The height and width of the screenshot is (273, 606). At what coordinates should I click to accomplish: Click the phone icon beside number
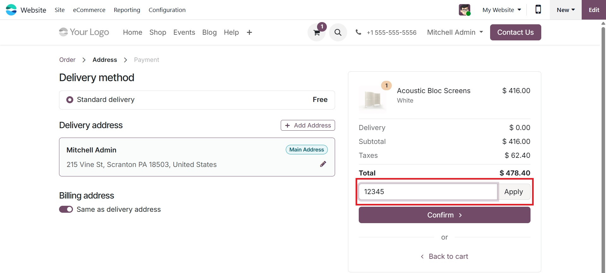coord(358,32)
